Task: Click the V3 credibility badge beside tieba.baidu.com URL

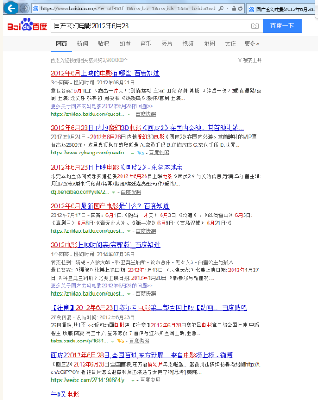Action: coord(121,341)
